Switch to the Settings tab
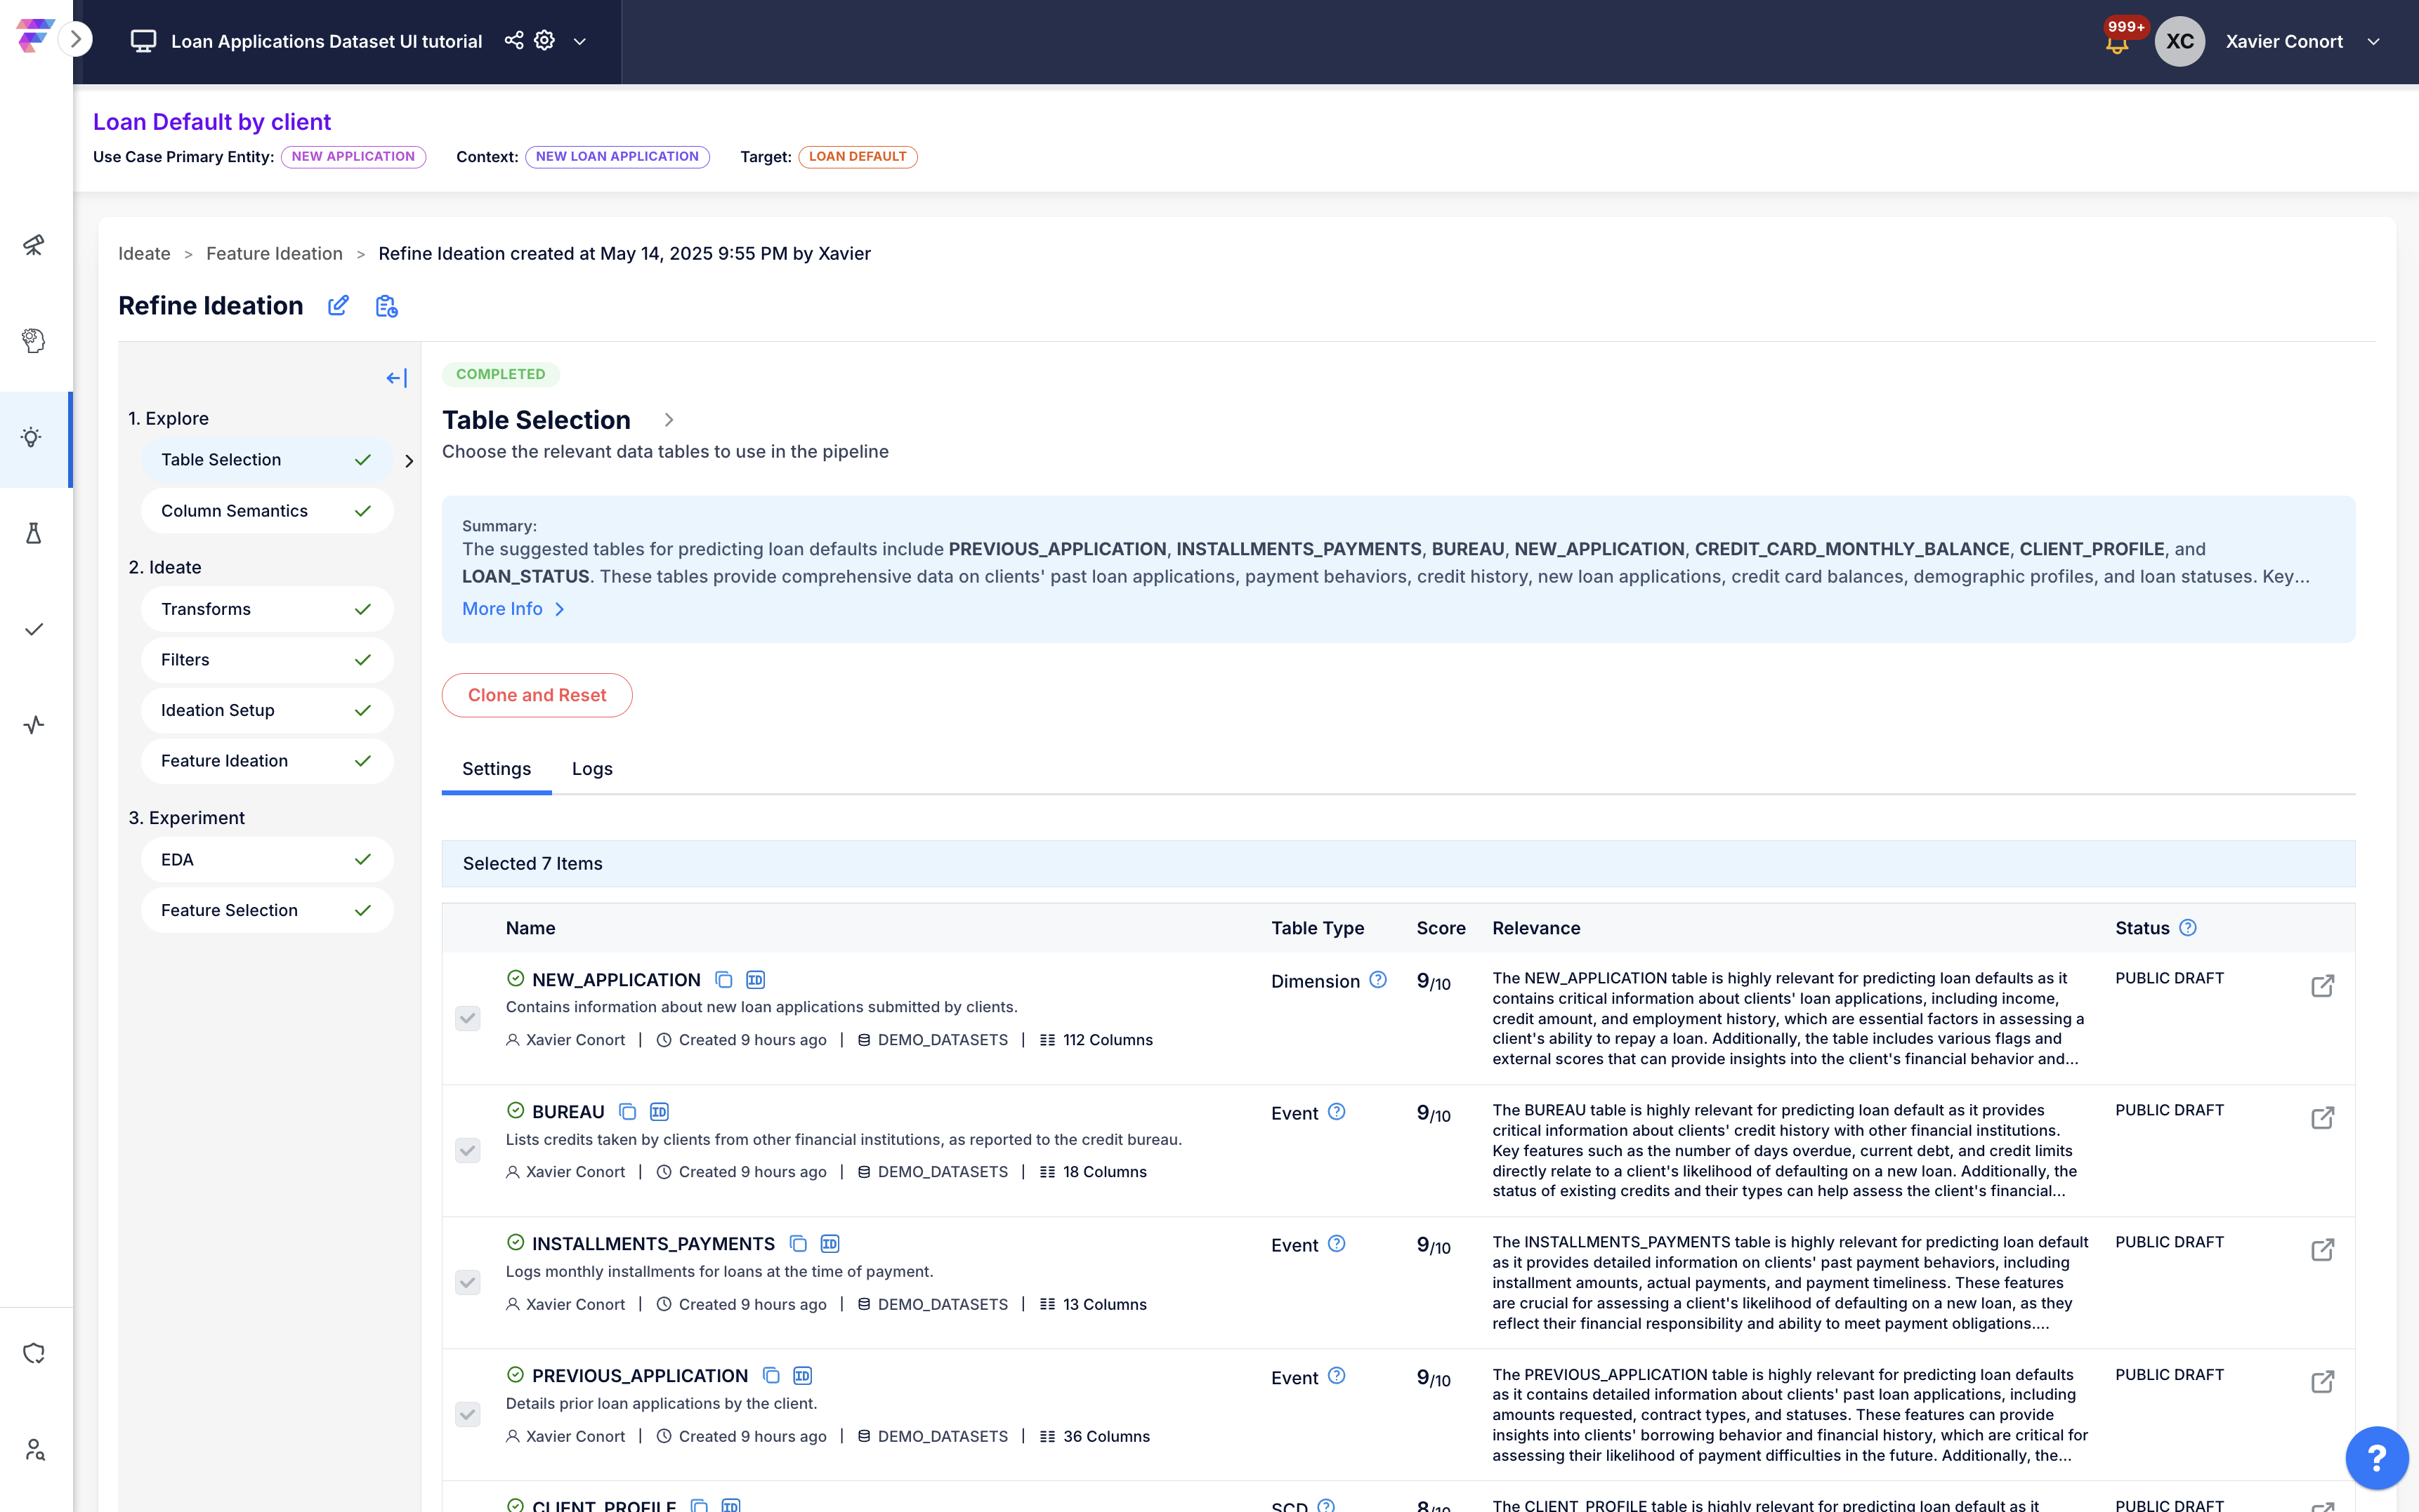The width and height of the screenshot is (2419, 1512). pyautogui.click(x=496, y=768)
